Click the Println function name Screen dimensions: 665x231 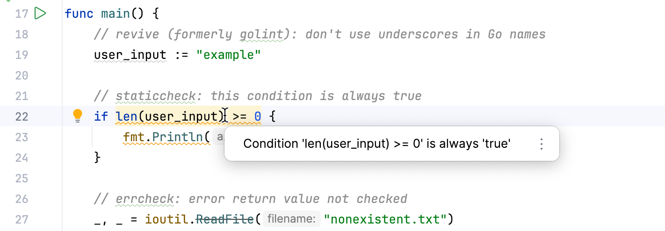coord(166,137)
